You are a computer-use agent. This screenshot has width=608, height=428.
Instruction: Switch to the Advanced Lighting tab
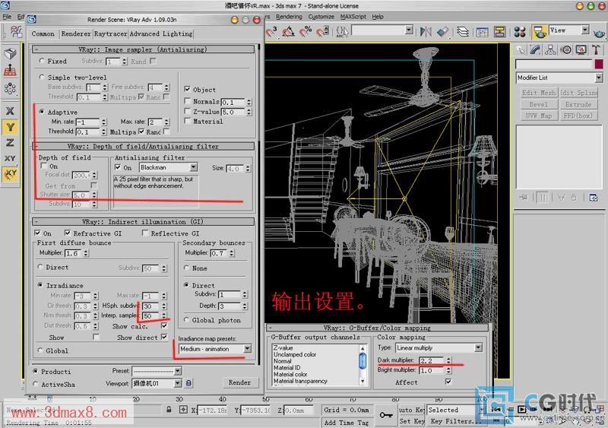point(161,33)
